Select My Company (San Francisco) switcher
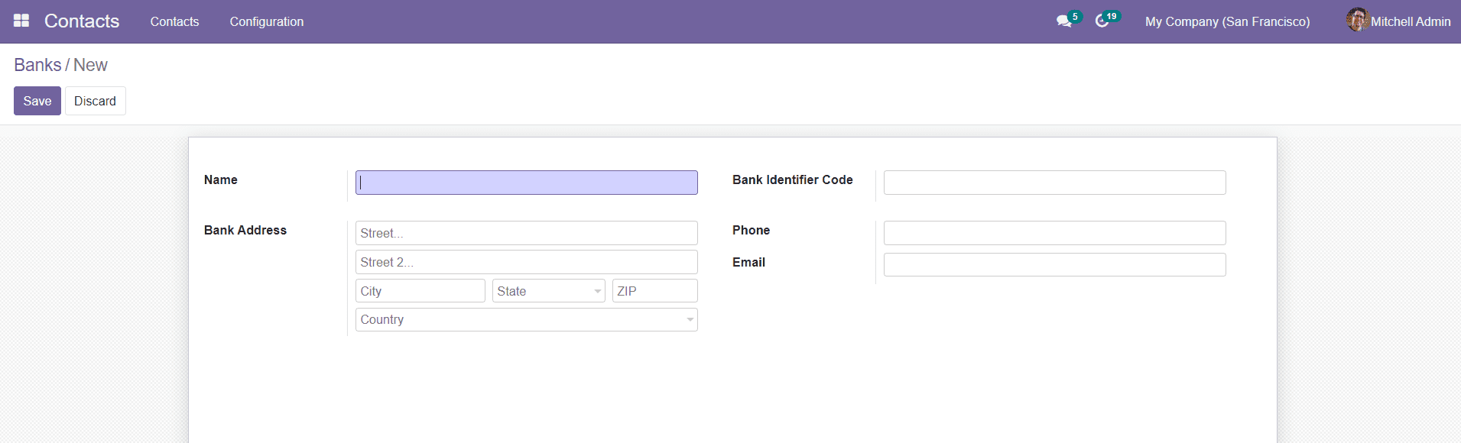The width and height of the screenshot is (1461, 443). coord(1227,21)
